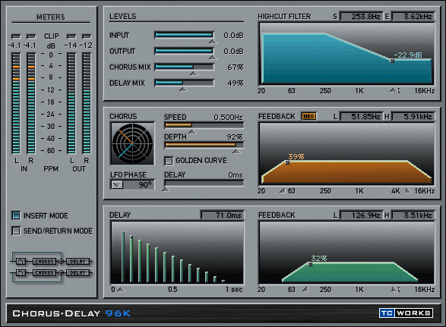This screenshot has height=327, width=446.
Task: Click left input clip indicator
Action: (16, 36)
